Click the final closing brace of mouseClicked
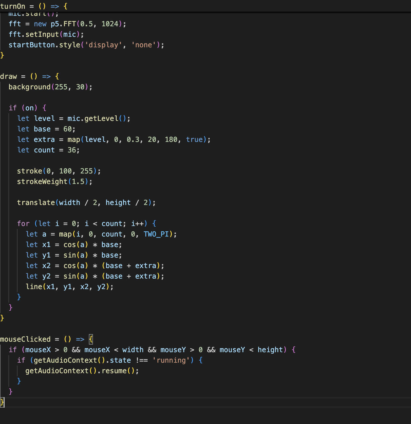Image resolution: width=411 pixels, height=424 pixels. pyautogui.click(x=2, y=402)
